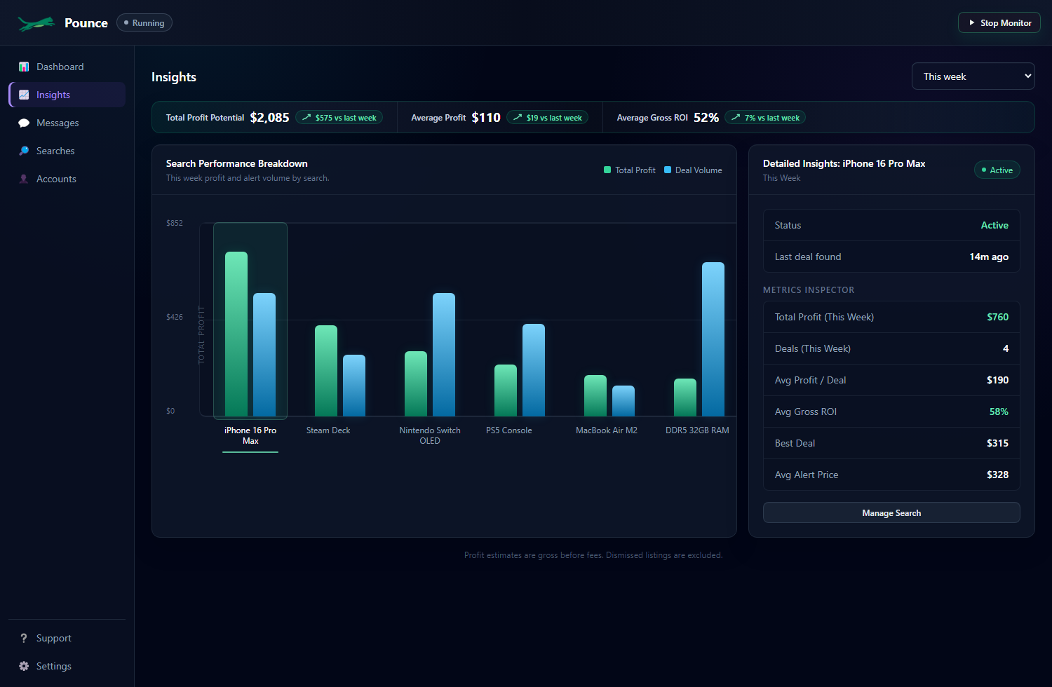Click the $19 vs last week badge

547,118
